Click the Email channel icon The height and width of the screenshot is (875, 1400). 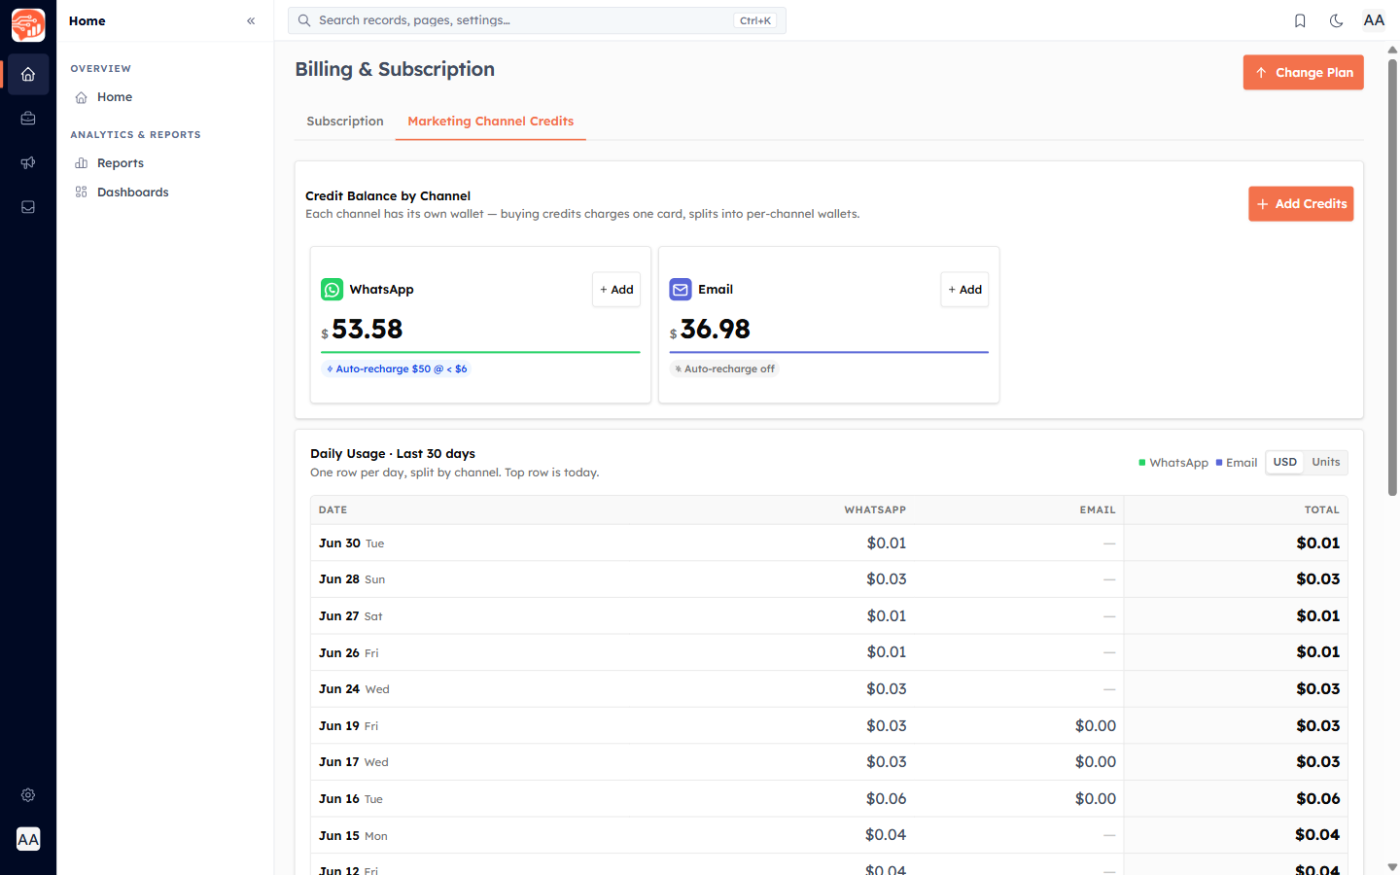click(681, 290)
